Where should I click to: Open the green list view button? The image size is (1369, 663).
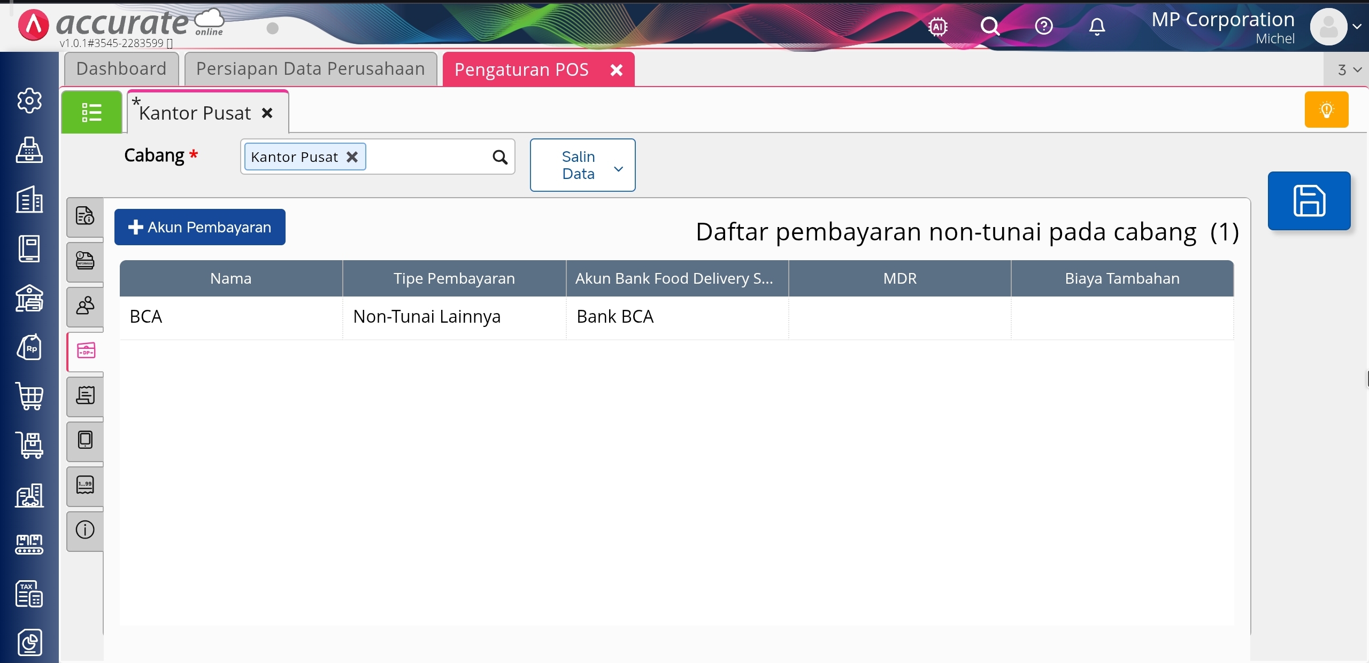(91, 112)
